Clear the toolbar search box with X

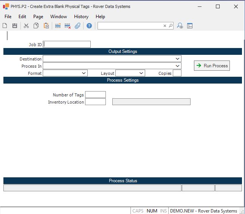point(165,26)
